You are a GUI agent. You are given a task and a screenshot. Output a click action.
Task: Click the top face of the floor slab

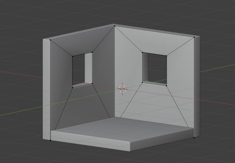[x=121, y=130]
